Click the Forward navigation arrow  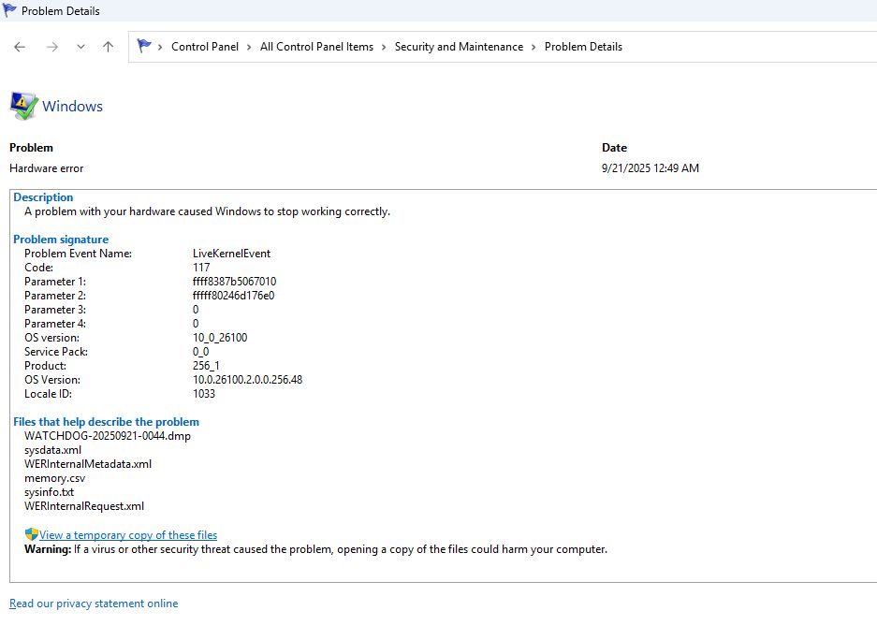pyautogui.click(x=51, y=47)
